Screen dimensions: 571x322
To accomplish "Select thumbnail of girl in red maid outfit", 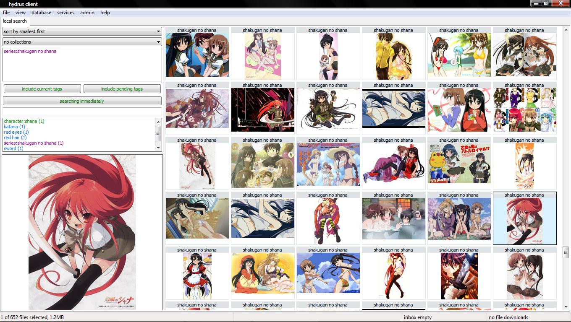I will pos(197,273).
